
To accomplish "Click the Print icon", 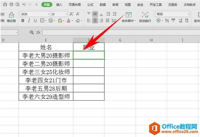I will (x=11, y=5).
